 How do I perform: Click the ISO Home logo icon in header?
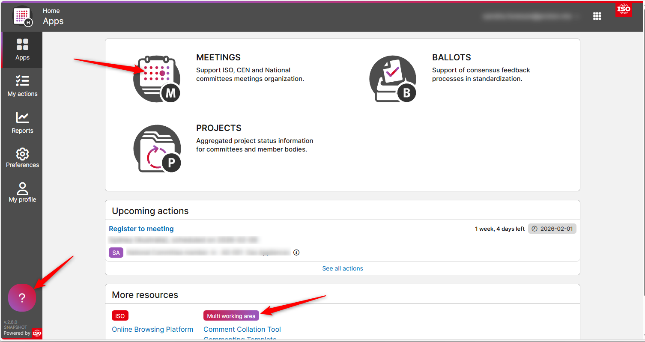[22, 16]
